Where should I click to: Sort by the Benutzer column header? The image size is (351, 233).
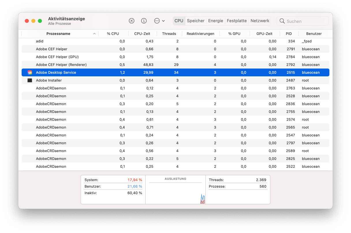(314, 34)
